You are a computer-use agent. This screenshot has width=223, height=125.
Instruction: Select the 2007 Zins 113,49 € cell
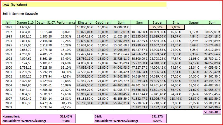176,99
